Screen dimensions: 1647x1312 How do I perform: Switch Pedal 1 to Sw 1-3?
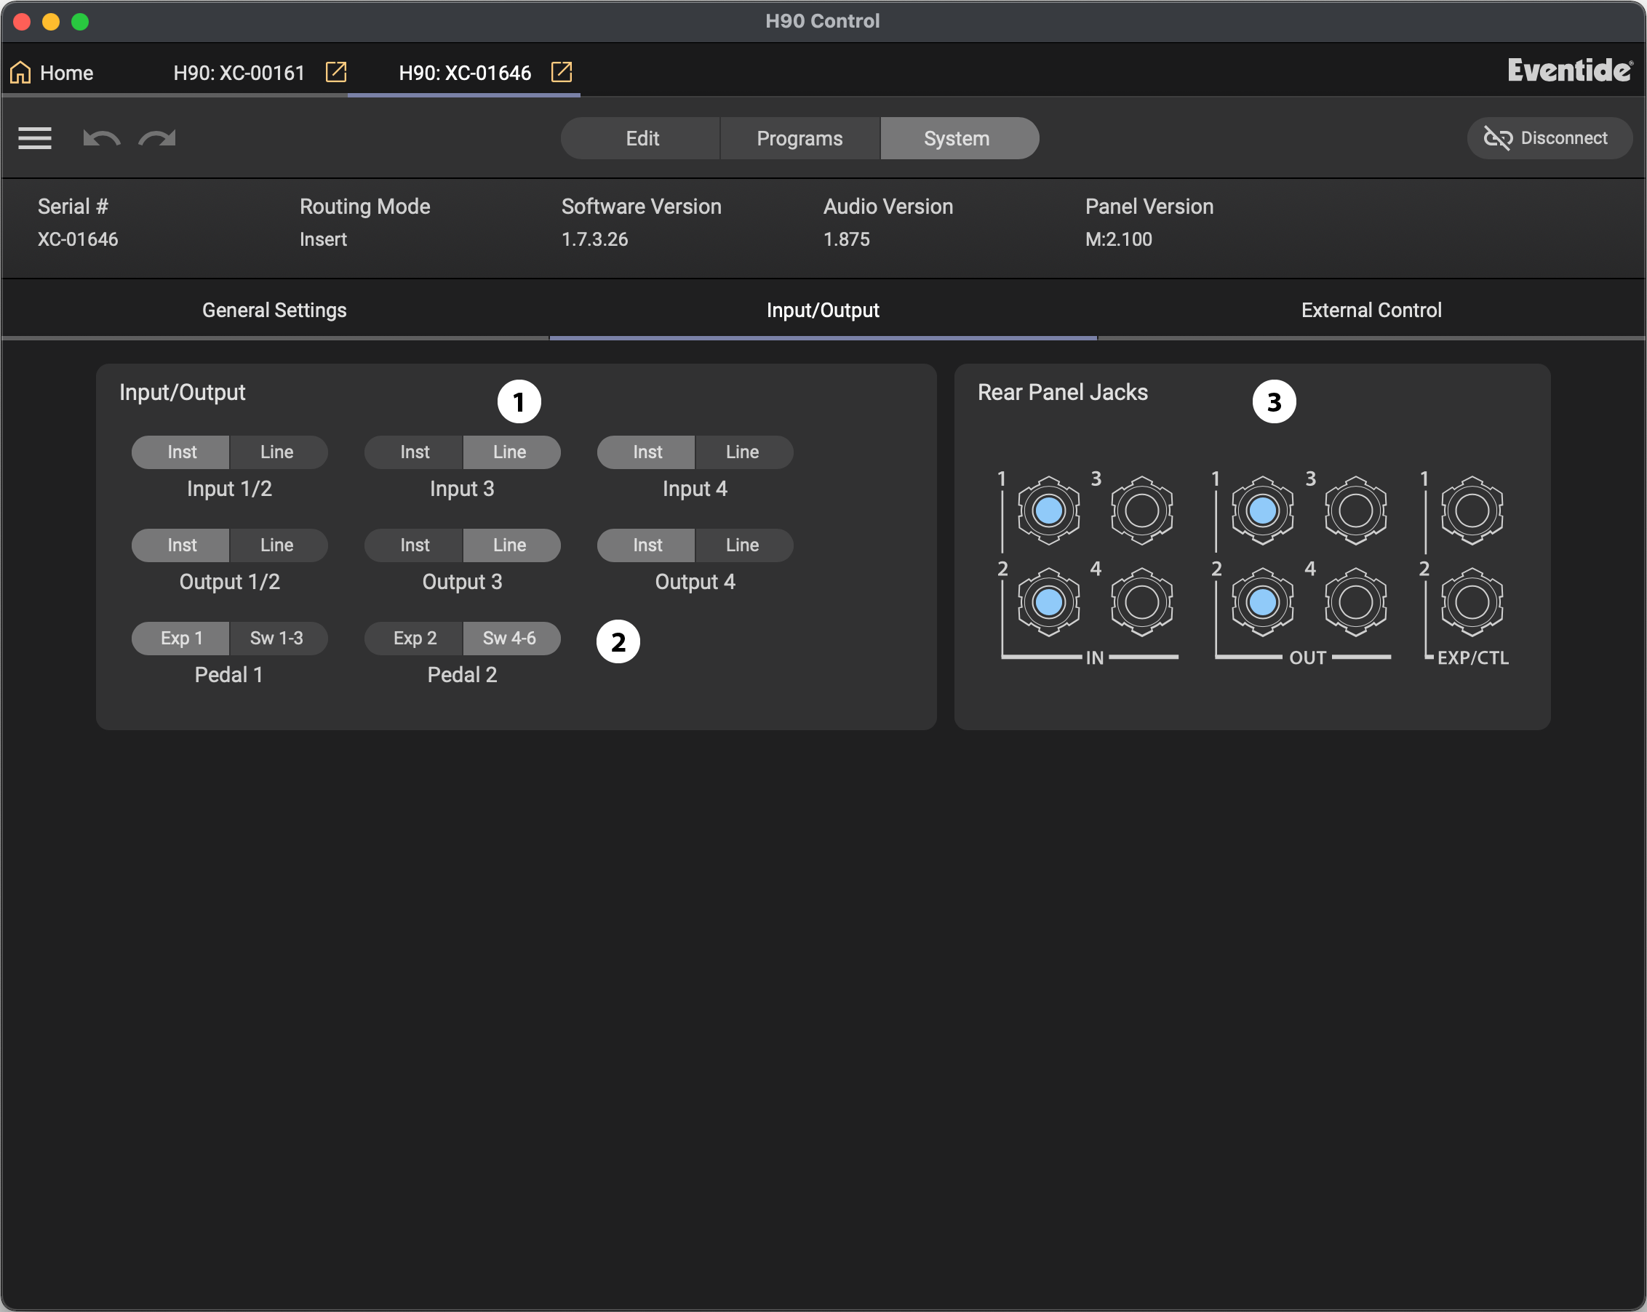(x=277, y=639)
